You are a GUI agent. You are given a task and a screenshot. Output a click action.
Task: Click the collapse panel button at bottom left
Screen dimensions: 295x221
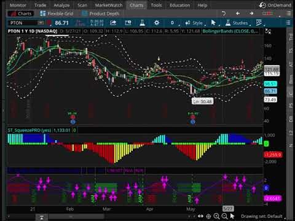pos(42,217)
